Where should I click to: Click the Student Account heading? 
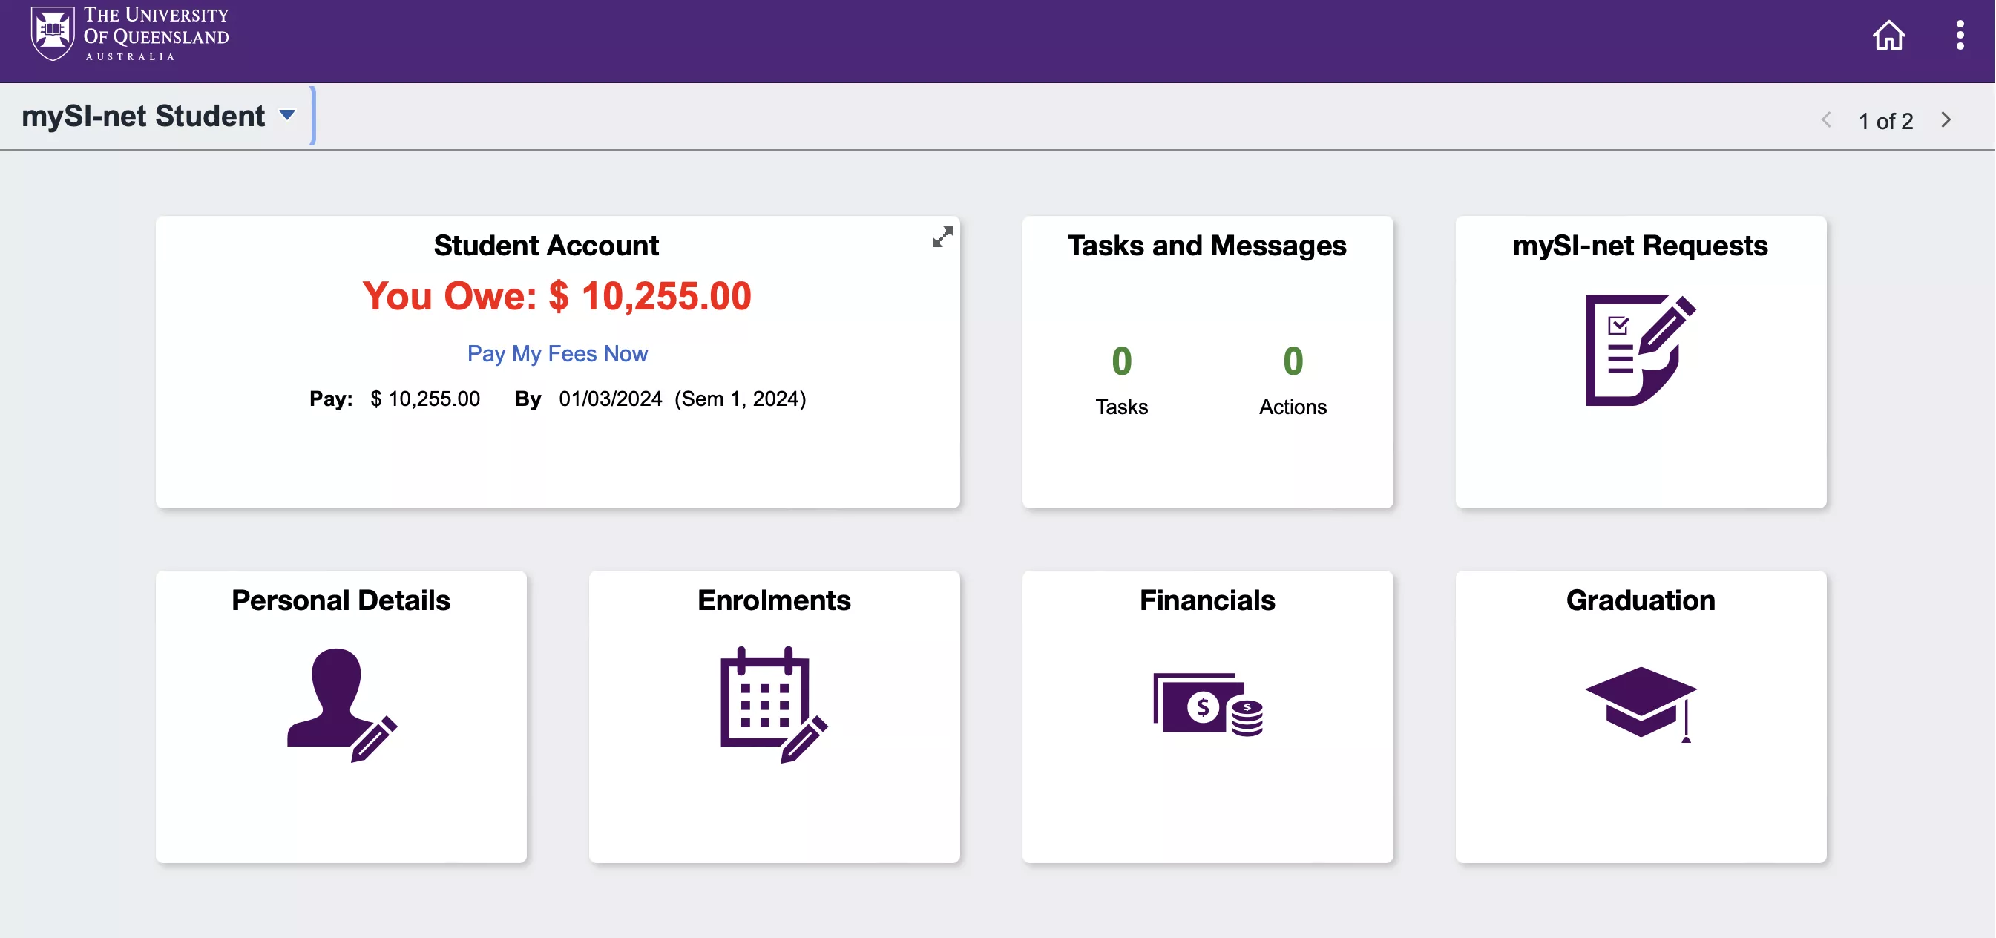546,246
